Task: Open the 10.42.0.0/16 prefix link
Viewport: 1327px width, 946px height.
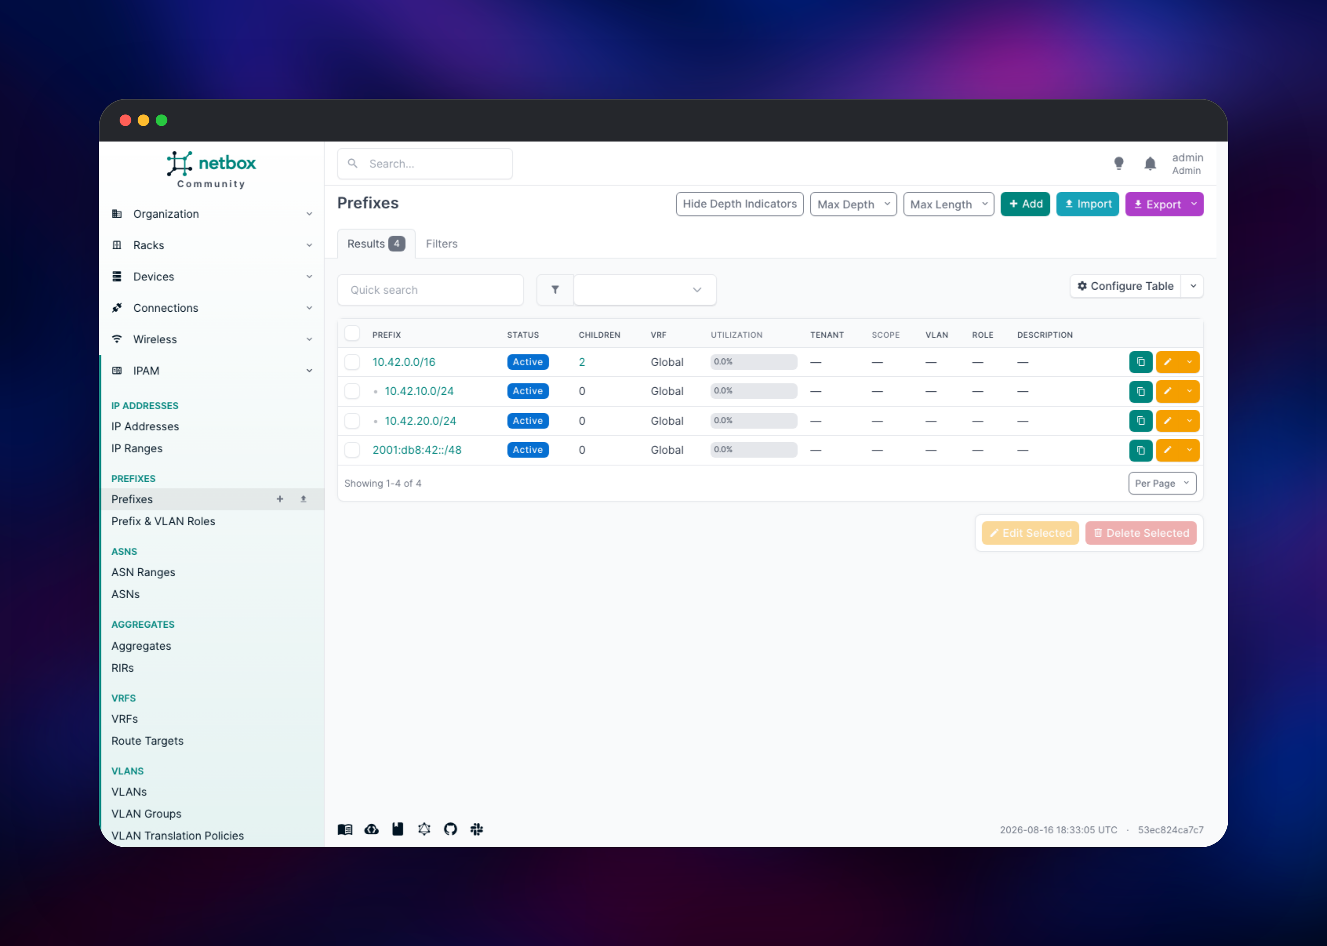Action: pyautogui.click(x=404, y=362)
